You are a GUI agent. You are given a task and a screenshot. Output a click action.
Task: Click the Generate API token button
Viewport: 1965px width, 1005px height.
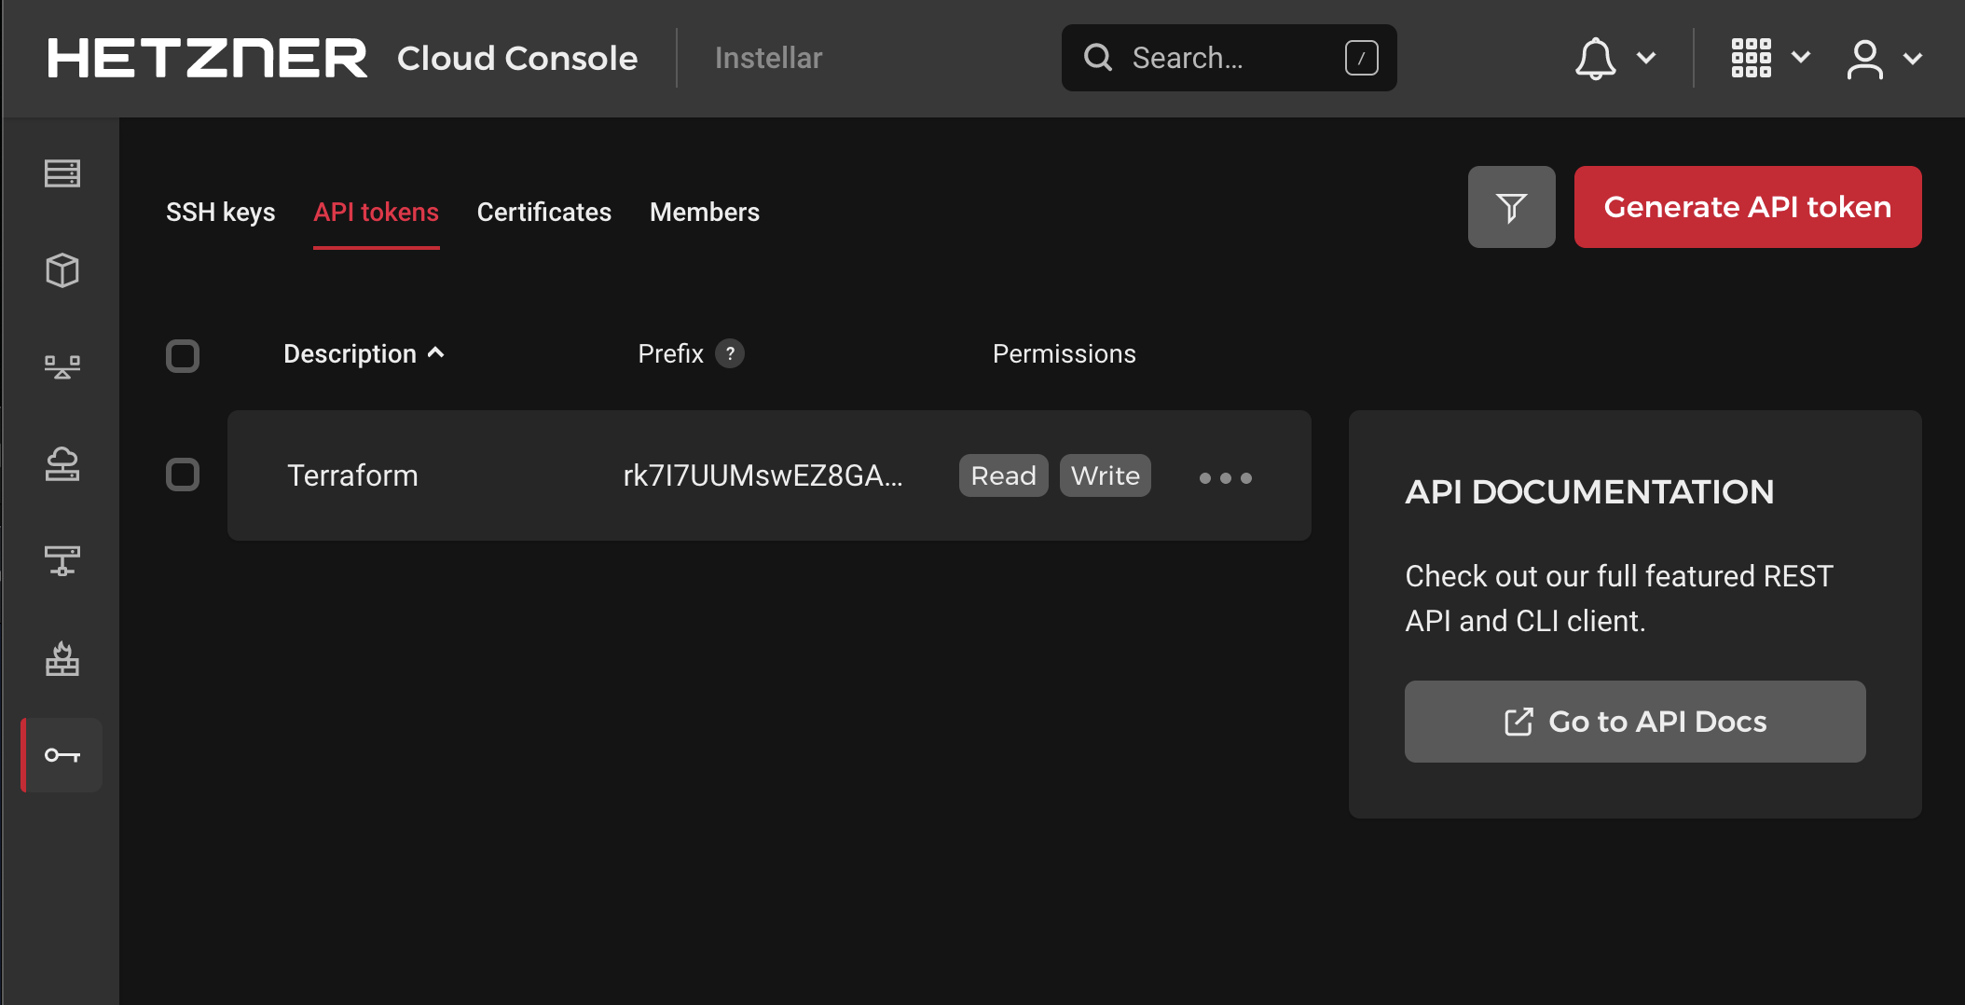point(1747,206)
